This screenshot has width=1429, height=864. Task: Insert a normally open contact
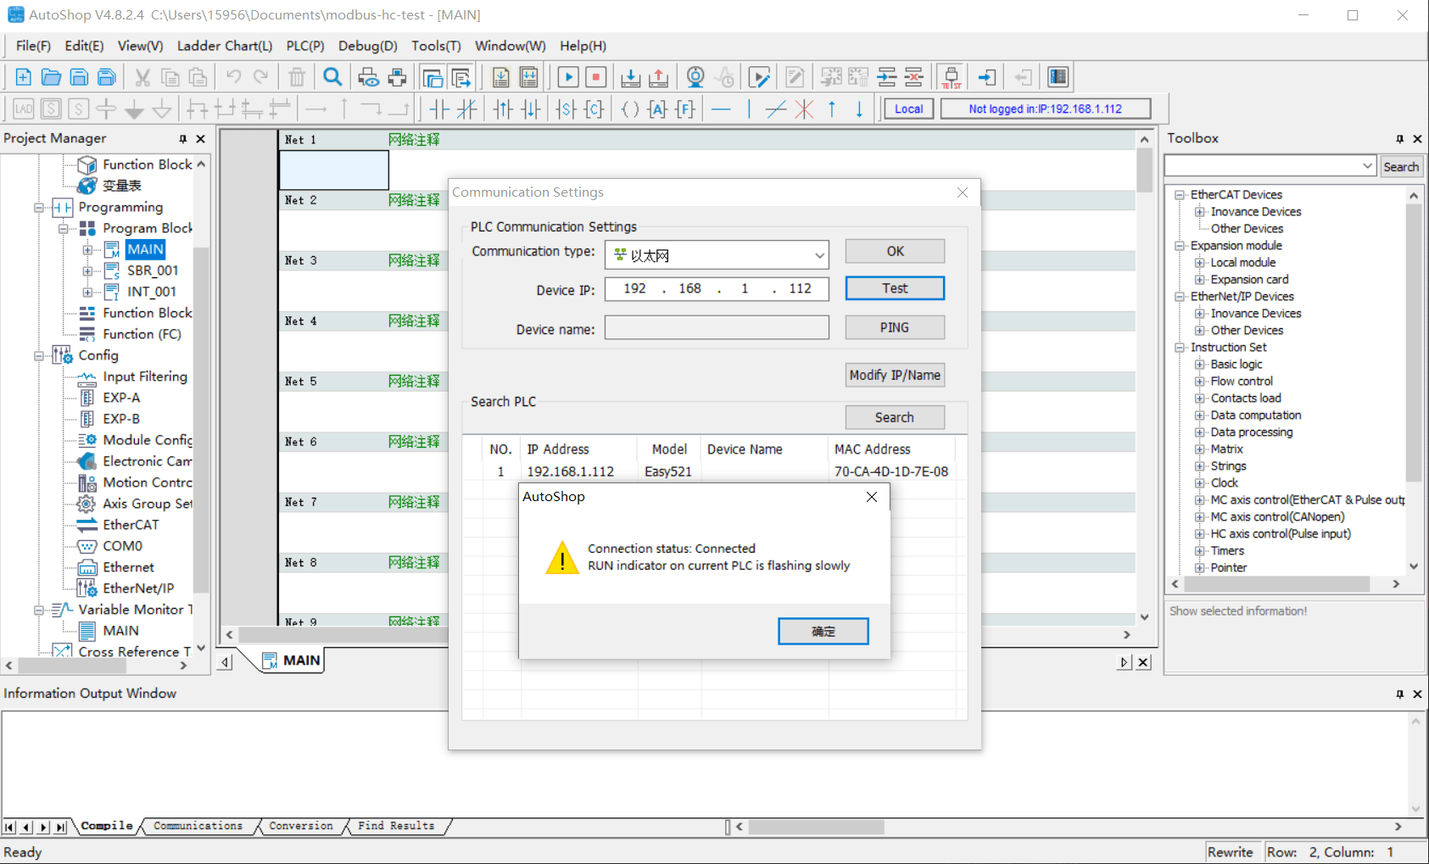(438, 109)
